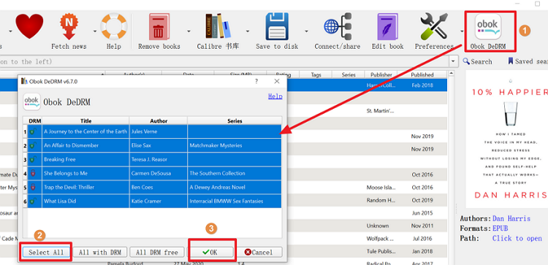Image resolution: width=548 pixels, height=265 pixels.
Task: Click the Preferences wrench icon
Action: (x=434, y=26)
